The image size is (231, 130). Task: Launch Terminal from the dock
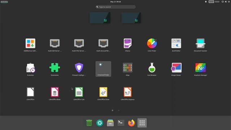coord(121,123)
